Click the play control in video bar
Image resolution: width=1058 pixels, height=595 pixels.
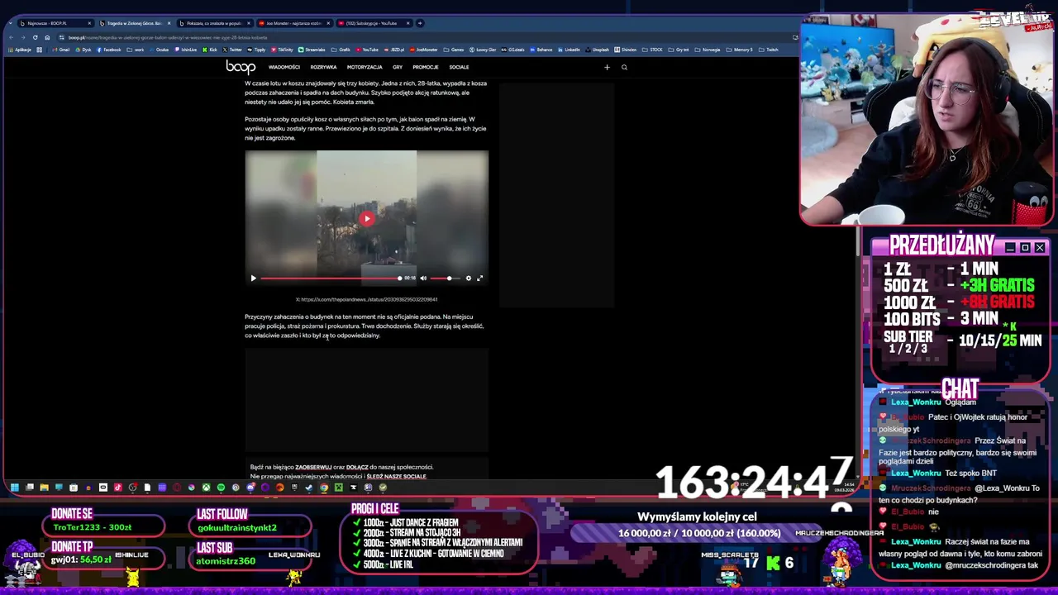(x=253, y=278)
